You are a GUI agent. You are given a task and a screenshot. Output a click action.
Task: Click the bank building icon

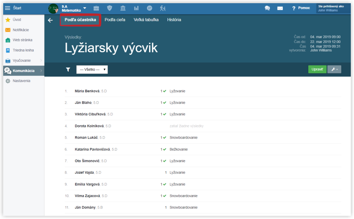[123, 8]
